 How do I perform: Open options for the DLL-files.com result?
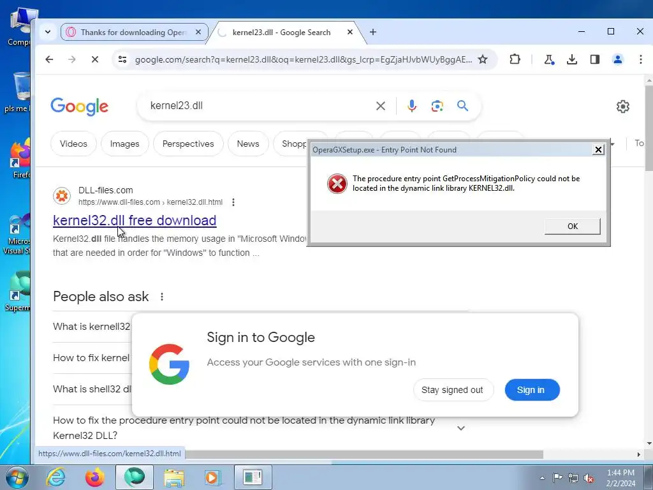click(233, 202)
